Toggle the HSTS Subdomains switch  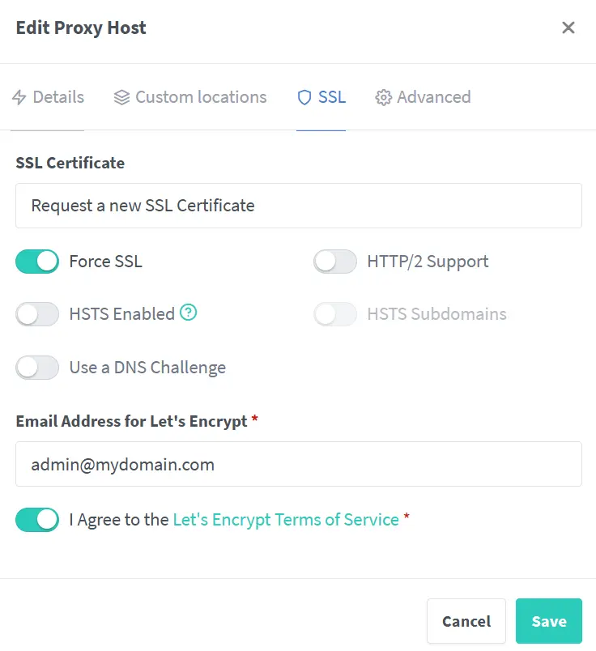335,314
